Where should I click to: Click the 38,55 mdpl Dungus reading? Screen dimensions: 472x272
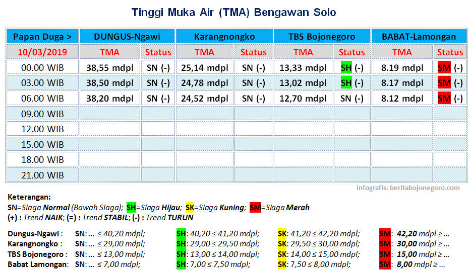click(110, 68)
